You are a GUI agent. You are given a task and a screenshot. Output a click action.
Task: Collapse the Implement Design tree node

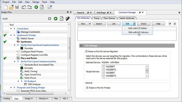[x=11, y=35]
